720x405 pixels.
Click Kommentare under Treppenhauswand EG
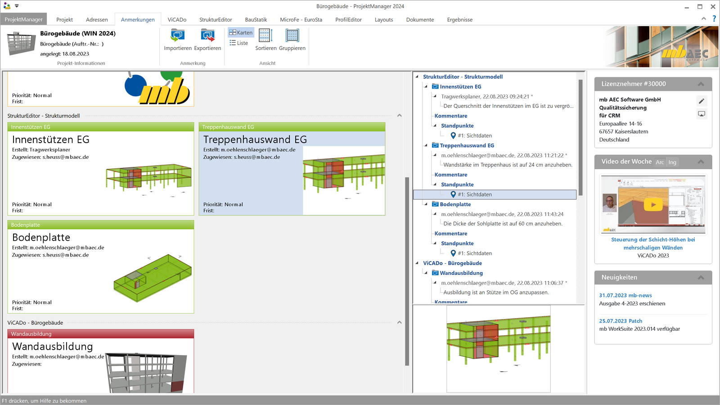tap(451, 175)
